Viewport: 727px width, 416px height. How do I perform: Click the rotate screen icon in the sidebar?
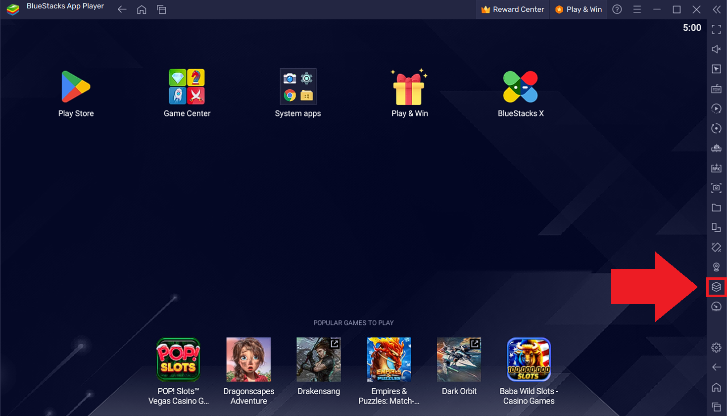pos(716,227)
